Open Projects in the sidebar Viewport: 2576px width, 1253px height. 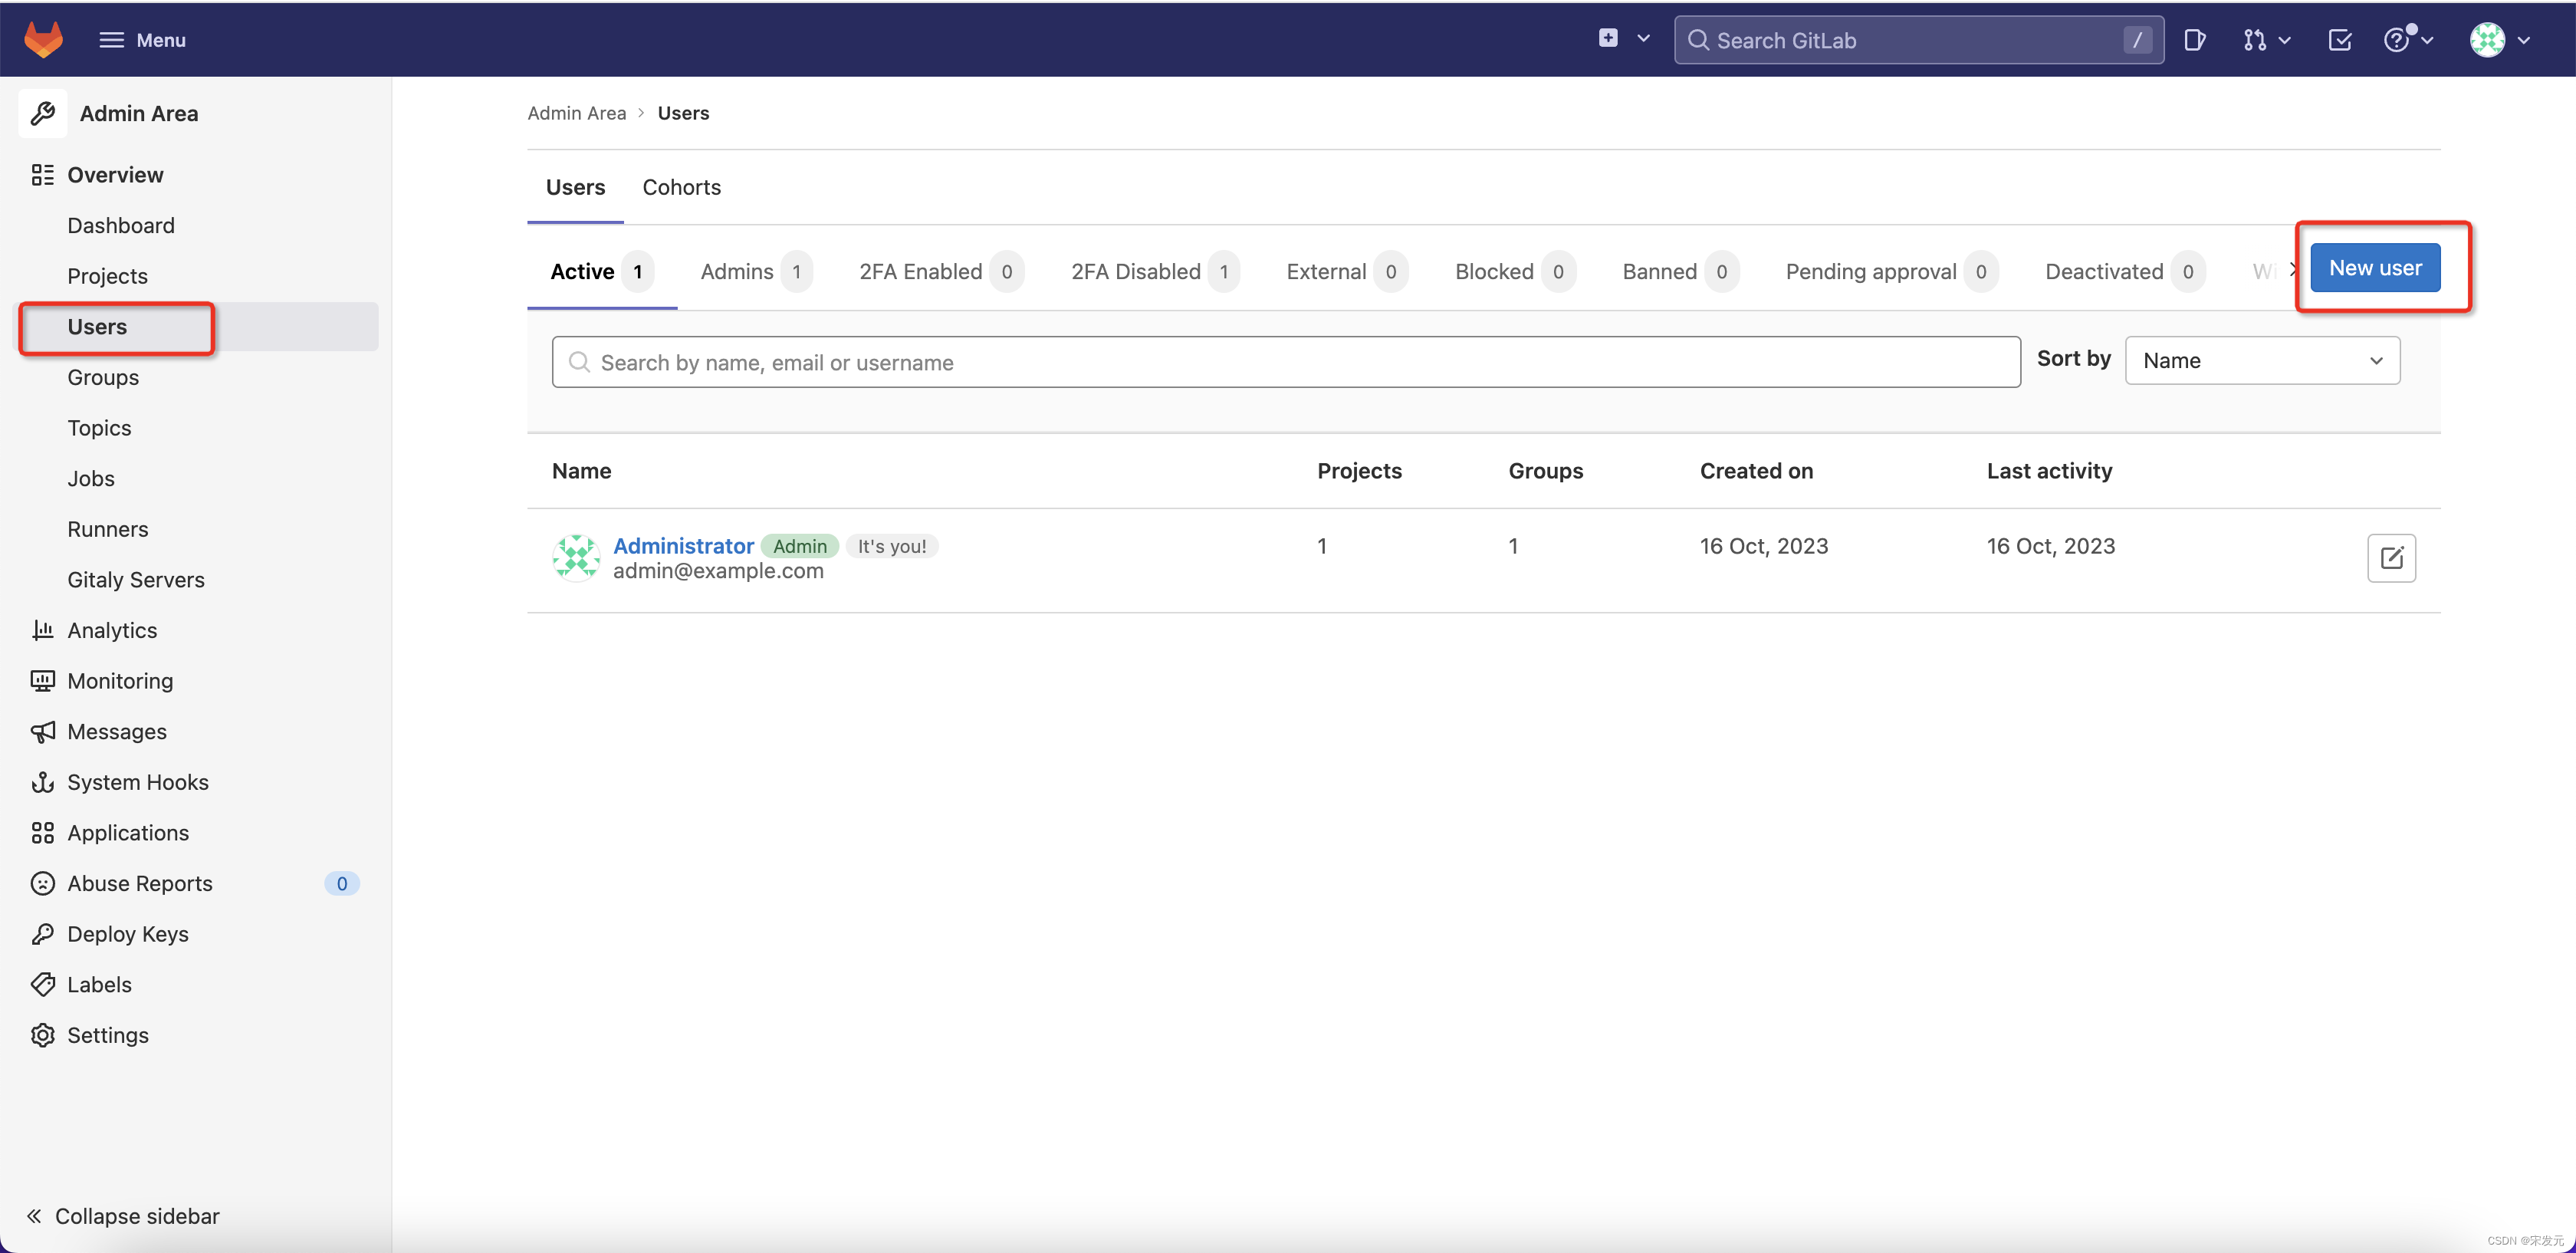click(107, 276)
